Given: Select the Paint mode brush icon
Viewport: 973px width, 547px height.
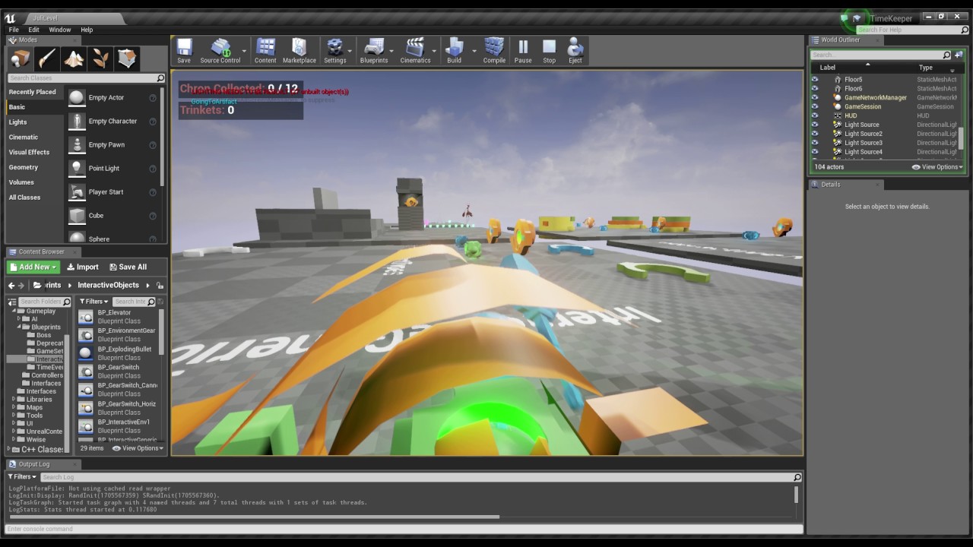Looking at the screenshot, I should (x=47, y=58).
